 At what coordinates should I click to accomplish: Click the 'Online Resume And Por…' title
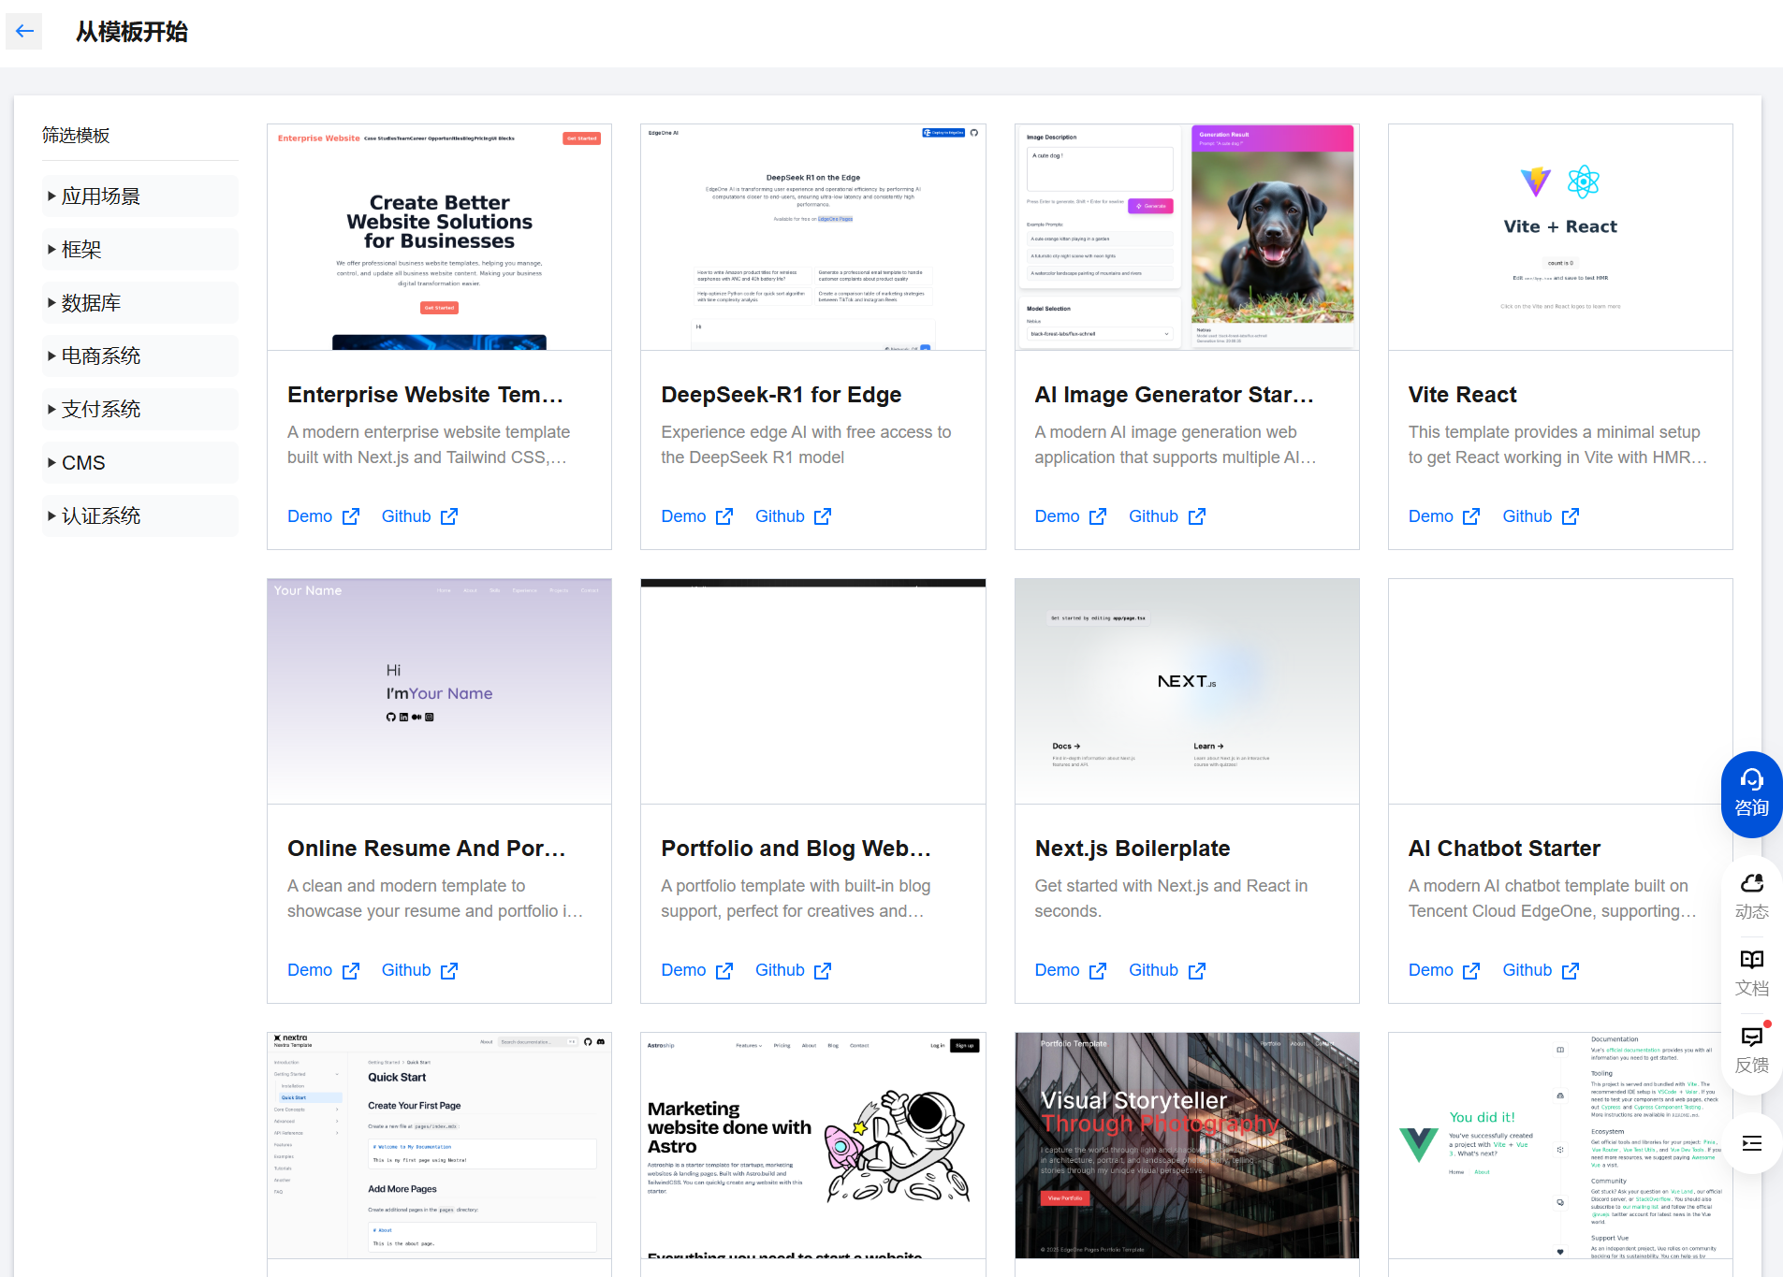point(426,849)
